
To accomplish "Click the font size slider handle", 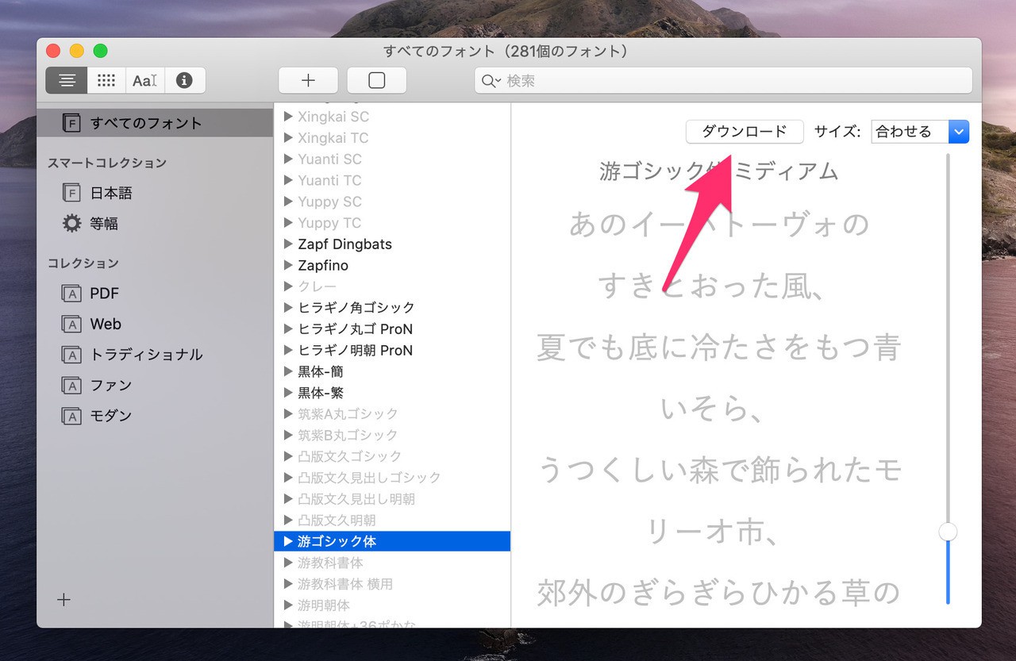I will click(x=948, y=532).
